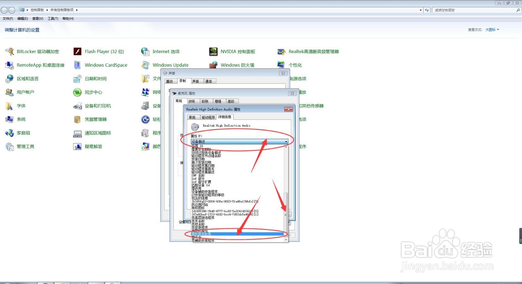Open 文件(F) menu
The image size is (522, 284).
(8, 19)
